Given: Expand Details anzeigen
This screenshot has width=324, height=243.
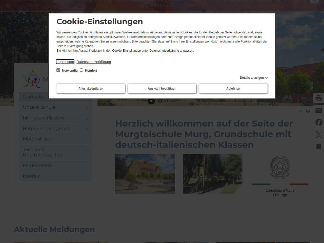Looking at the screenshot, I should point(254,78).
